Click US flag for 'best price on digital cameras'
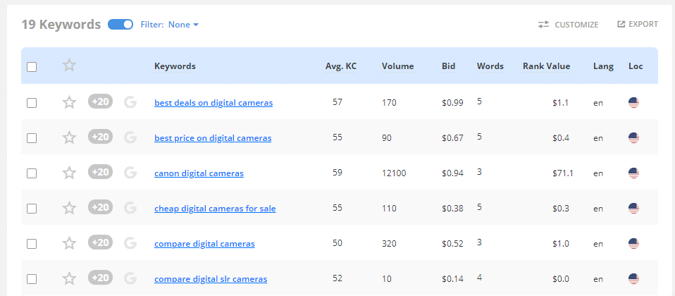The width and height of the screenshot is (675, 296). [633, 138]
